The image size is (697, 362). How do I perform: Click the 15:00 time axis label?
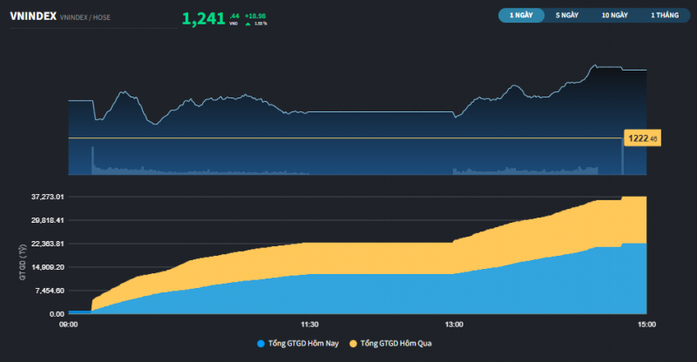[646, 324]
